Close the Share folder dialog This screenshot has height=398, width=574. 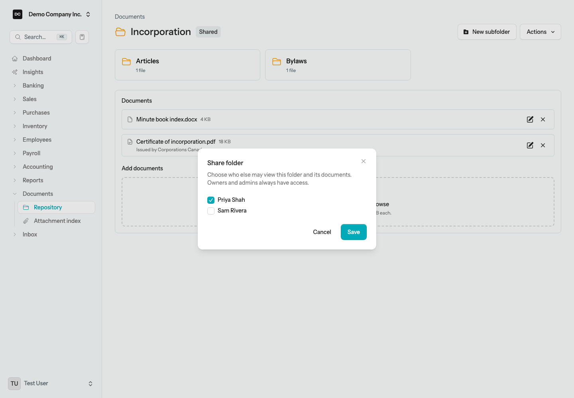click(364, 161)
